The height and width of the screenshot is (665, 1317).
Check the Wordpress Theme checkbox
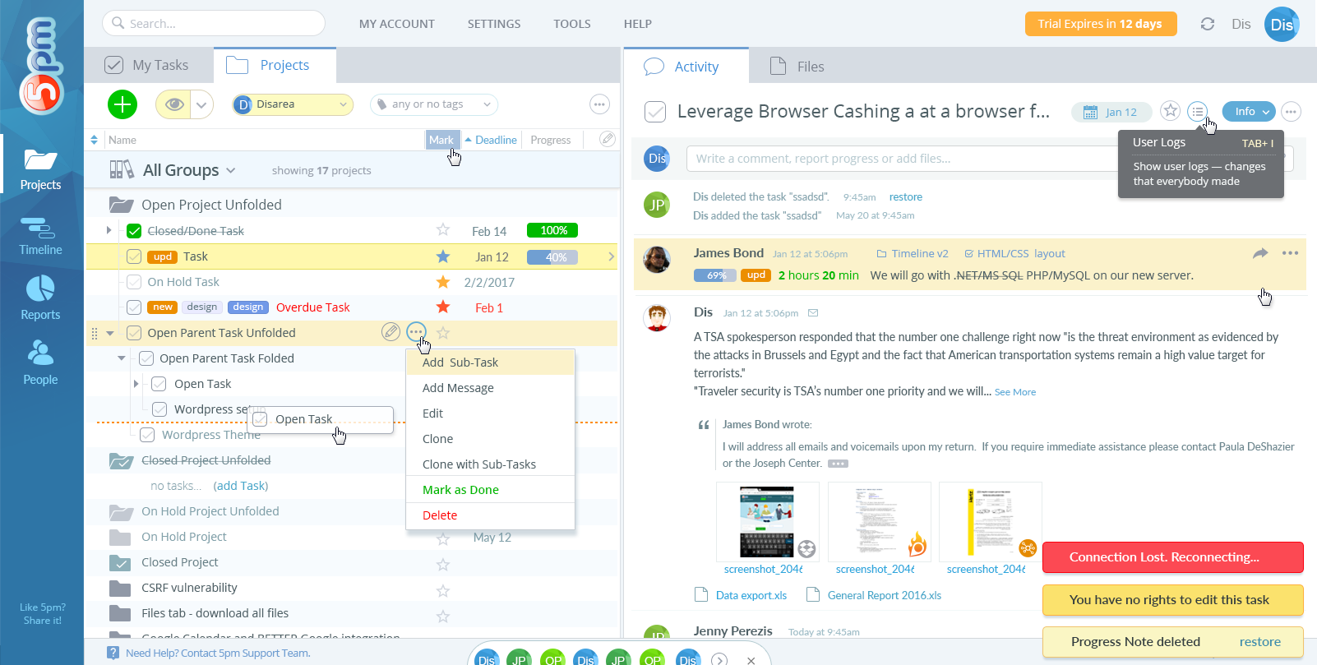click(x=147, y=435)
